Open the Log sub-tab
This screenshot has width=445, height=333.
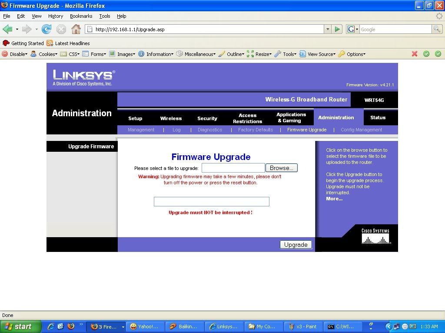point(176,130)
